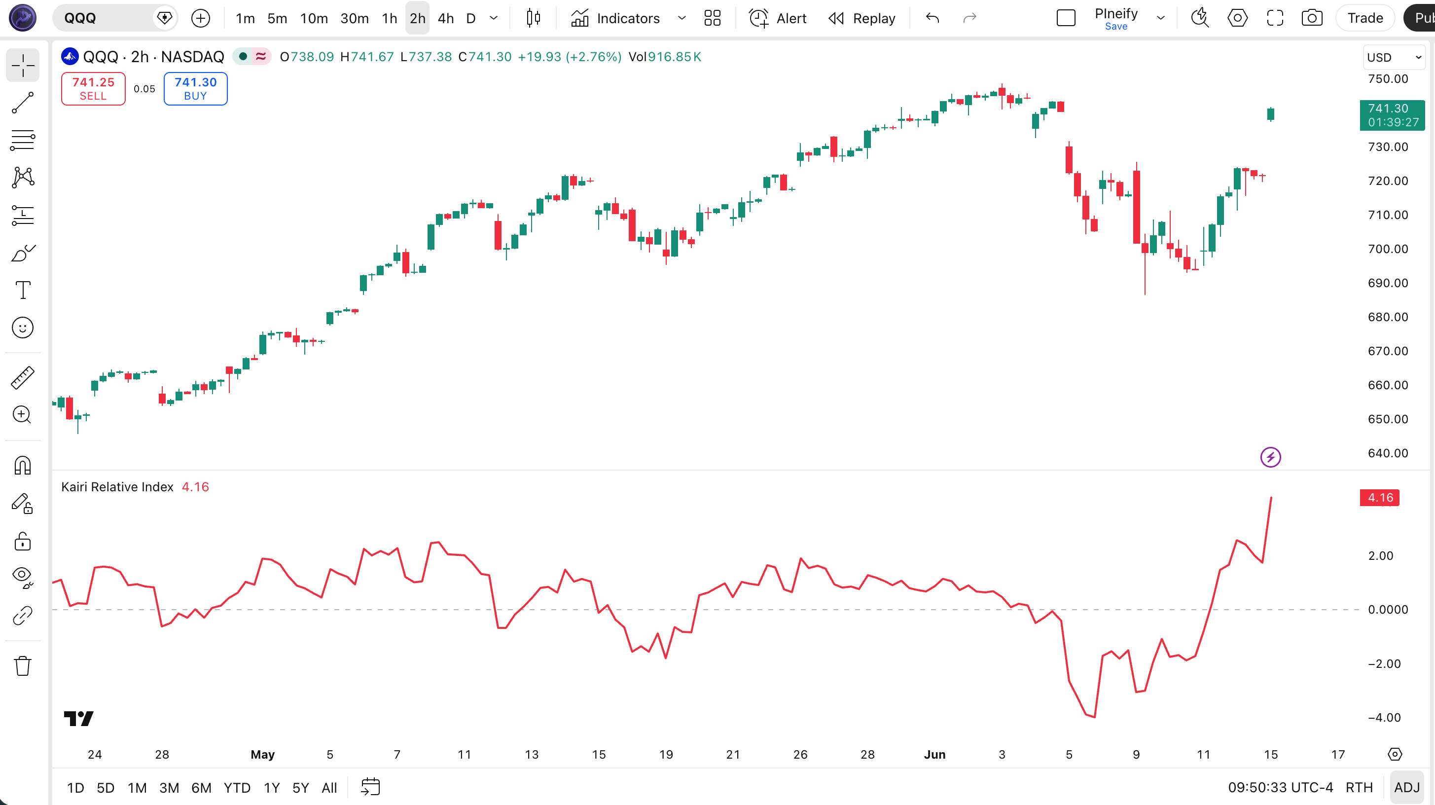Viewport: 1435px width, 805px height.
Task: Click the TradingView logo watermark
Action: click(x=78, y=719)
